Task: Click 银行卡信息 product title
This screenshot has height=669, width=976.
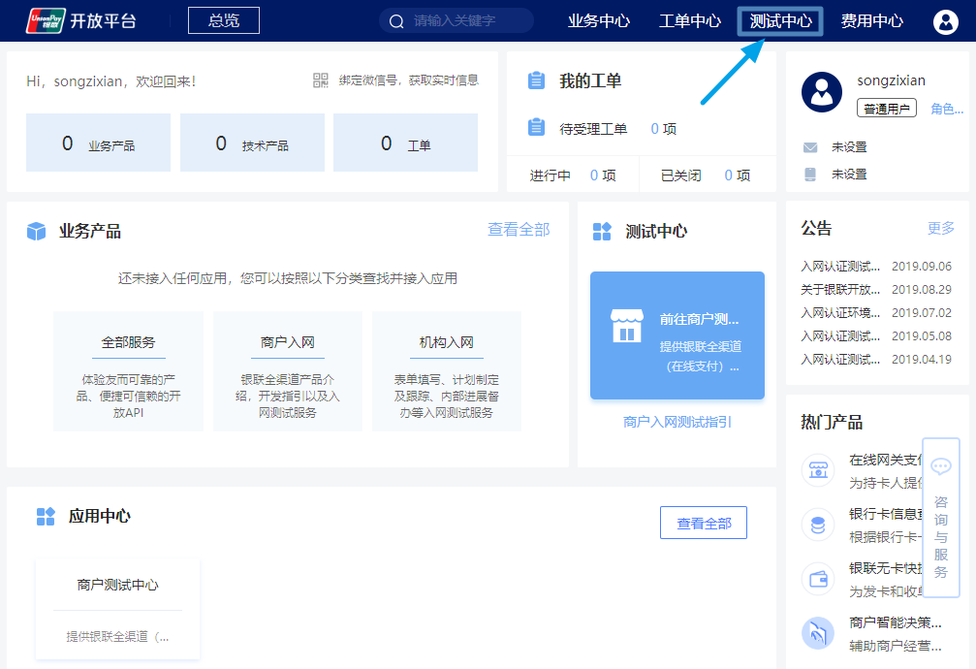Action: pos(886,514)
